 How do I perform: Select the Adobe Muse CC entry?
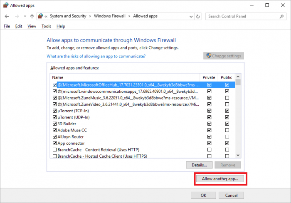(x=143, y=130)
